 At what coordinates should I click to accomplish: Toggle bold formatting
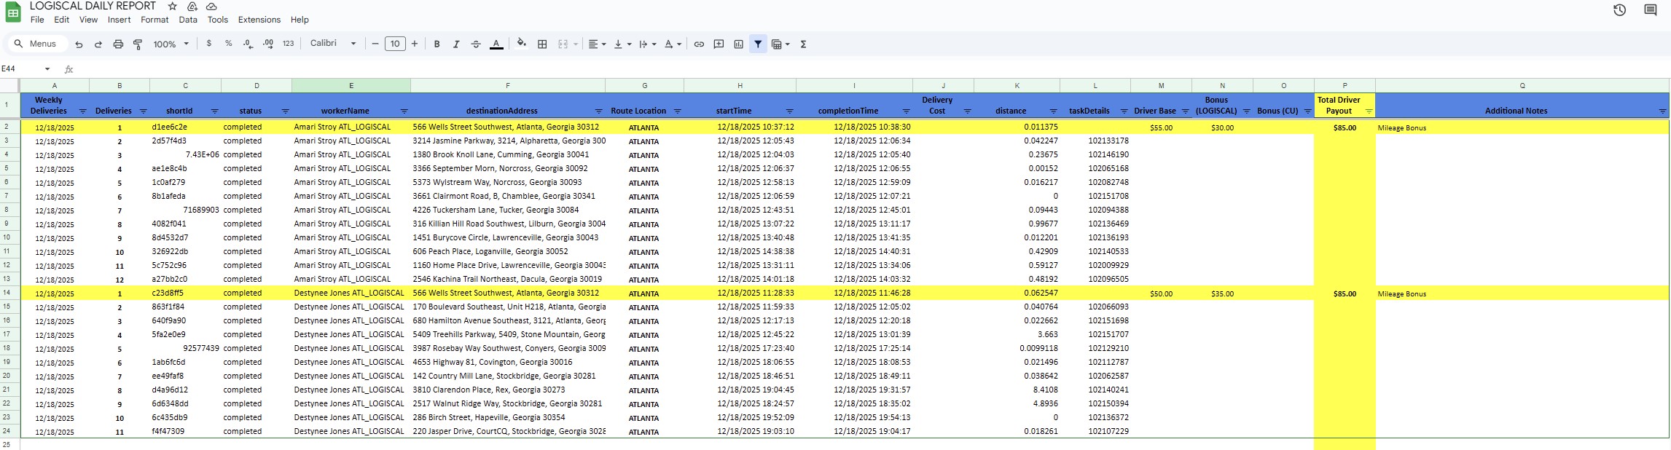point(437,44)
